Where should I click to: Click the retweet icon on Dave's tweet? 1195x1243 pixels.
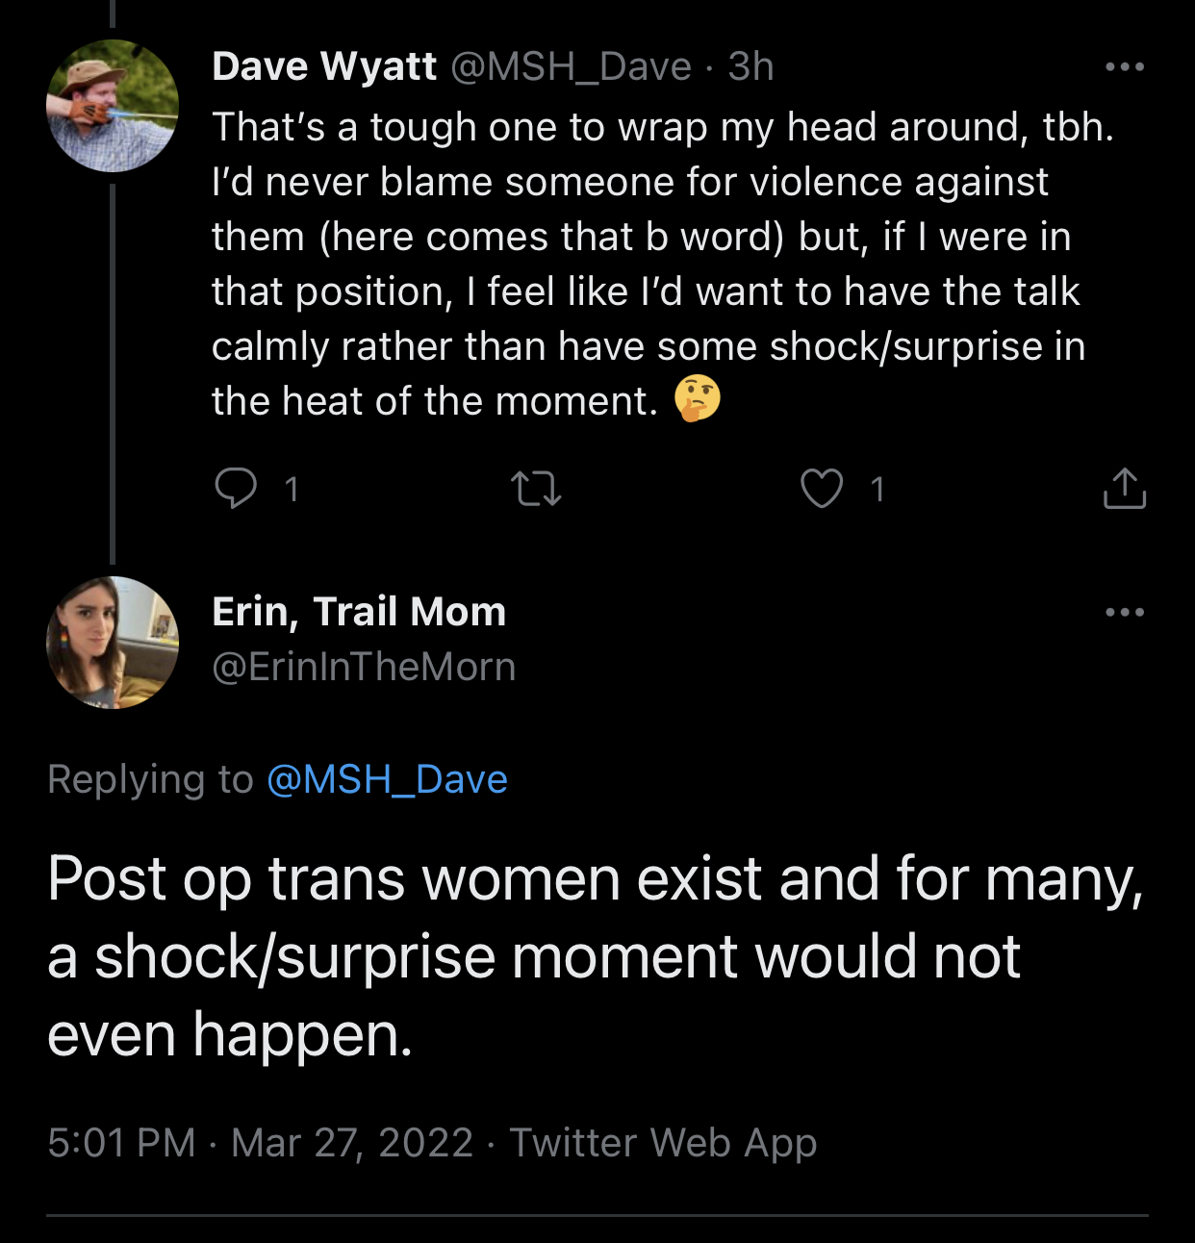[536, 489]
